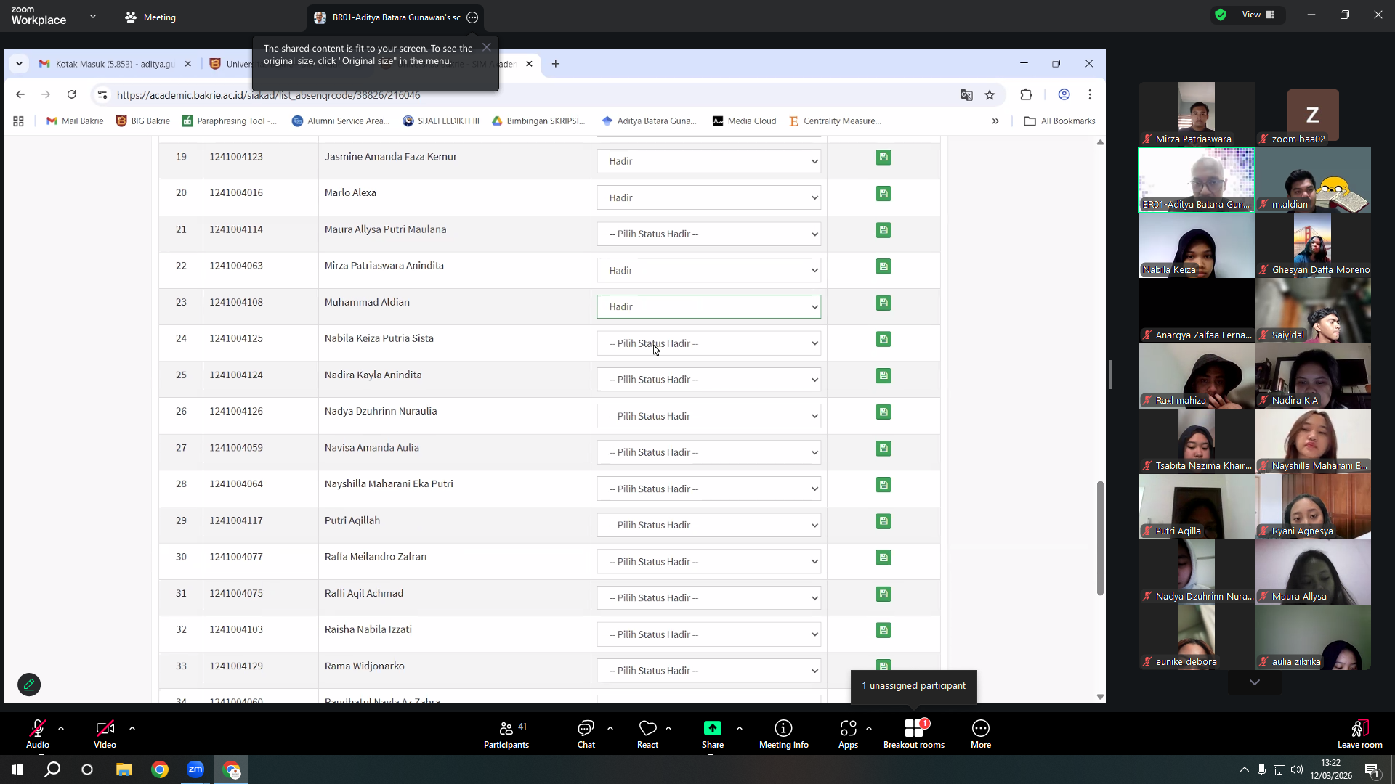Reload the browser page
The width and height of the screenshot is (1395, 784).
click(x=72, y=95)
